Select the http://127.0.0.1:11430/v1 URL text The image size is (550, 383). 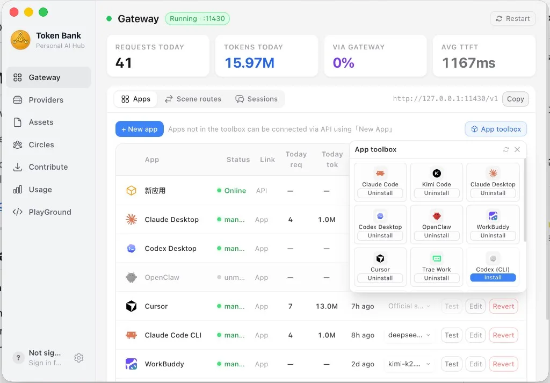pos(445,98)
